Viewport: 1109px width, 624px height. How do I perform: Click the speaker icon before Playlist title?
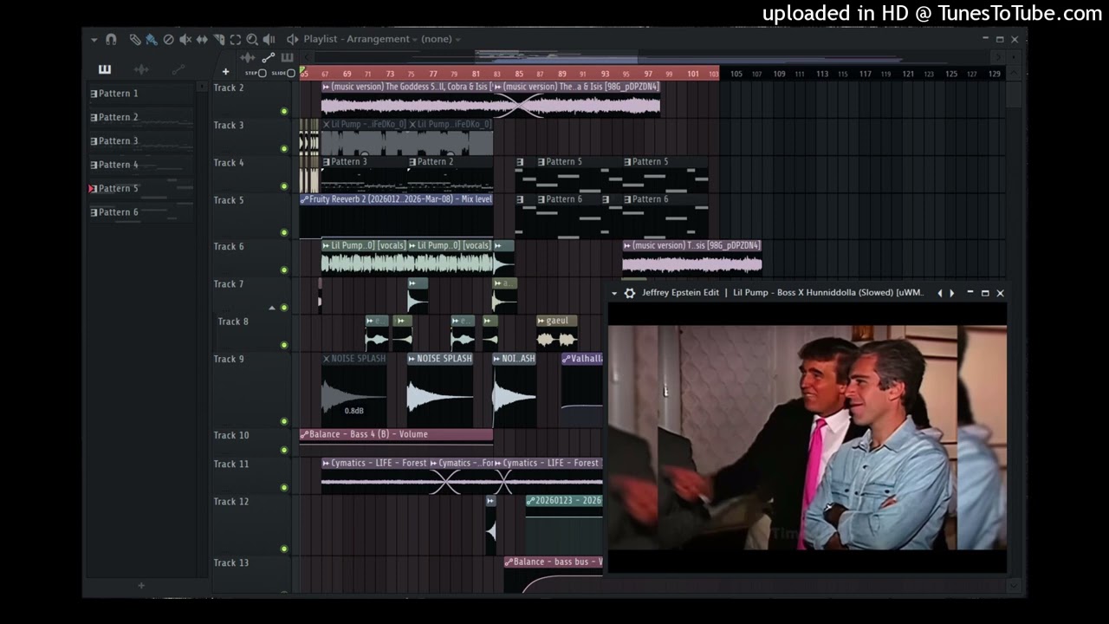click(293, 39)
